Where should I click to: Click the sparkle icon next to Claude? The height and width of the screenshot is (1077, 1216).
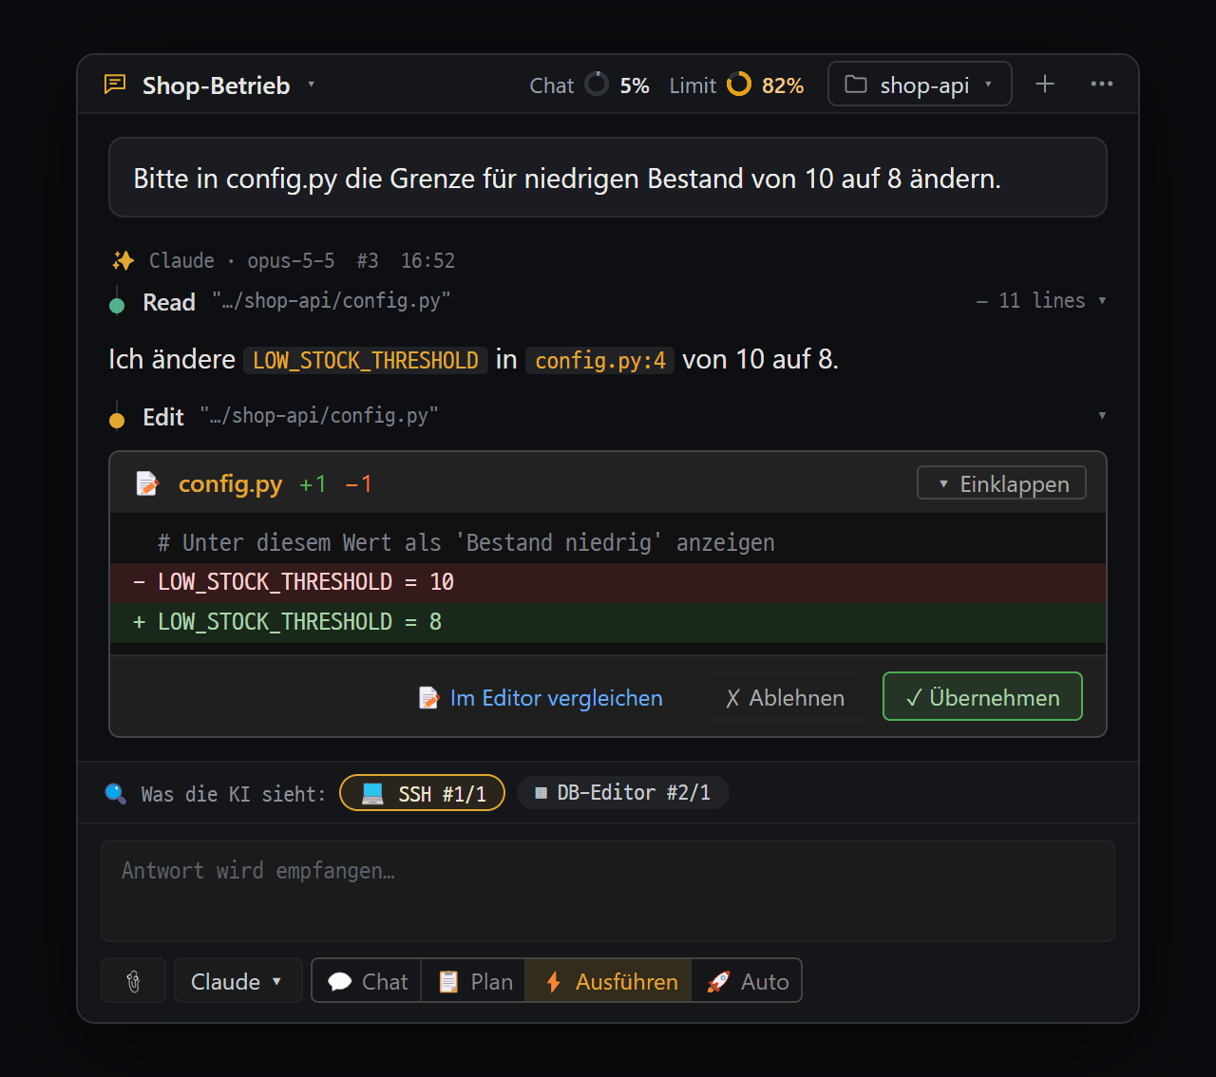[x=123, y=260]
